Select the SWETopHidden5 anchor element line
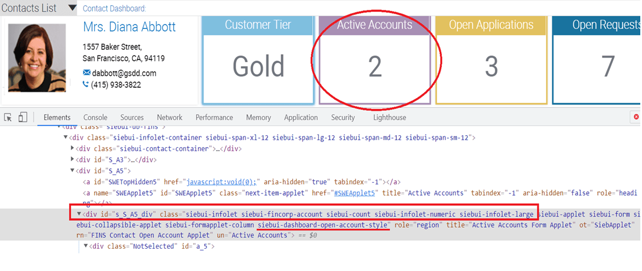The height and width of the screenshot is (271, 642). (x=242, y=181)
